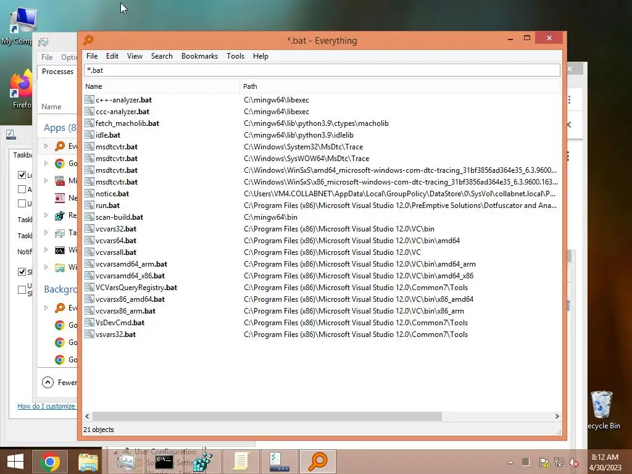Click file icon of VsDevCmd.bat
The width and height of the screenshot is (632, 474).
pos(89,322)
